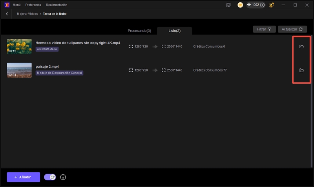The image size is (314, 187).
Task: Open the message panel icon in title bar
Action: click(228, 5)
